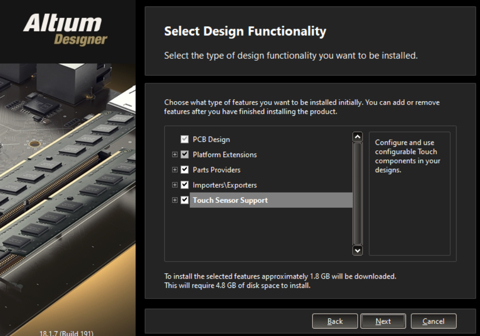Click the '1.8 GB will be downloaded' text
The width and height of the screenshot is (480, 336).
tap(353, 277)
